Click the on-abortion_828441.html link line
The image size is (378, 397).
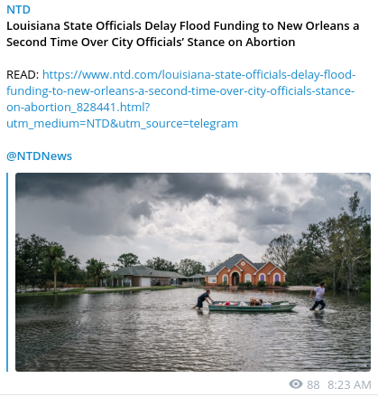coord(78,108)
